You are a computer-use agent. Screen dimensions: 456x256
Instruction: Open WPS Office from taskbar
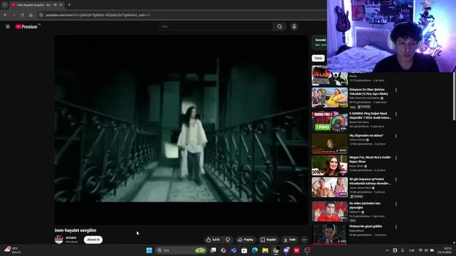click(x=297, y=250)
